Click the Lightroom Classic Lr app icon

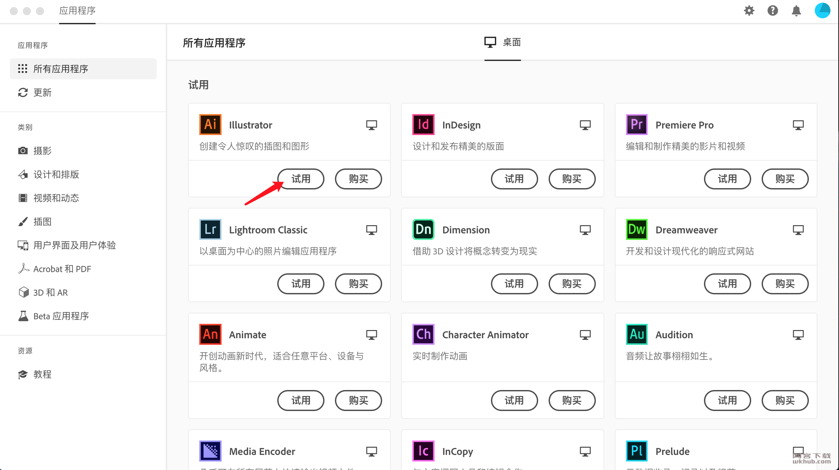click(210, 229)
